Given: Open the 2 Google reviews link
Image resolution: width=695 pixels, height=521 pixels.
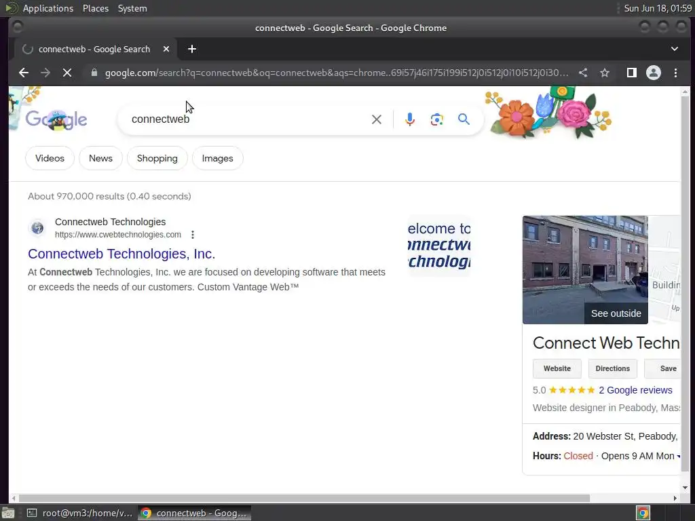Looking at the screenshot, I should [635, 390].
